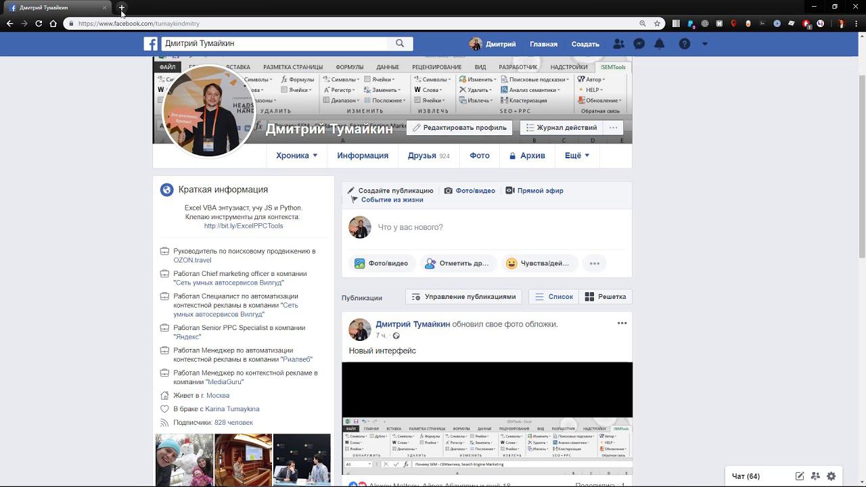Open the Яндекс company link

(x=187, y=337)
